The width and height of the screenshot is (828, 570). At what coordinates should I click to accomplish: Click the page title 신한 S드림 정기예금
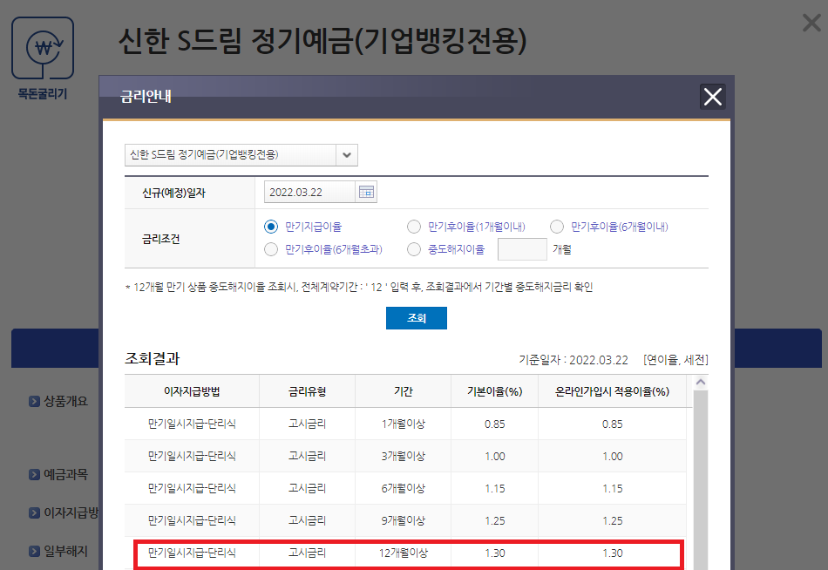[x=322, y=41]
